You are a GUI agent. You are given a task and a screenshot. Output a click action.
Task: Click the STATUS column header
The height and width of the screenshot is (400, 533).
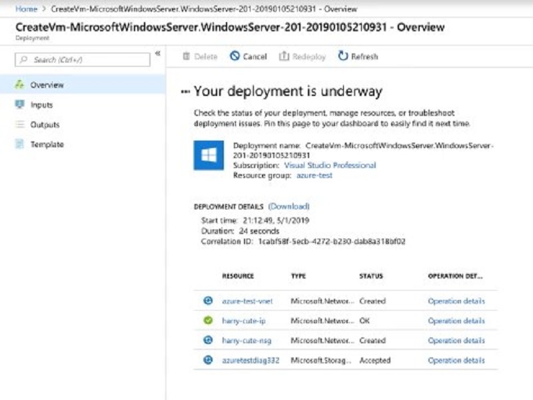pos(371,276)
